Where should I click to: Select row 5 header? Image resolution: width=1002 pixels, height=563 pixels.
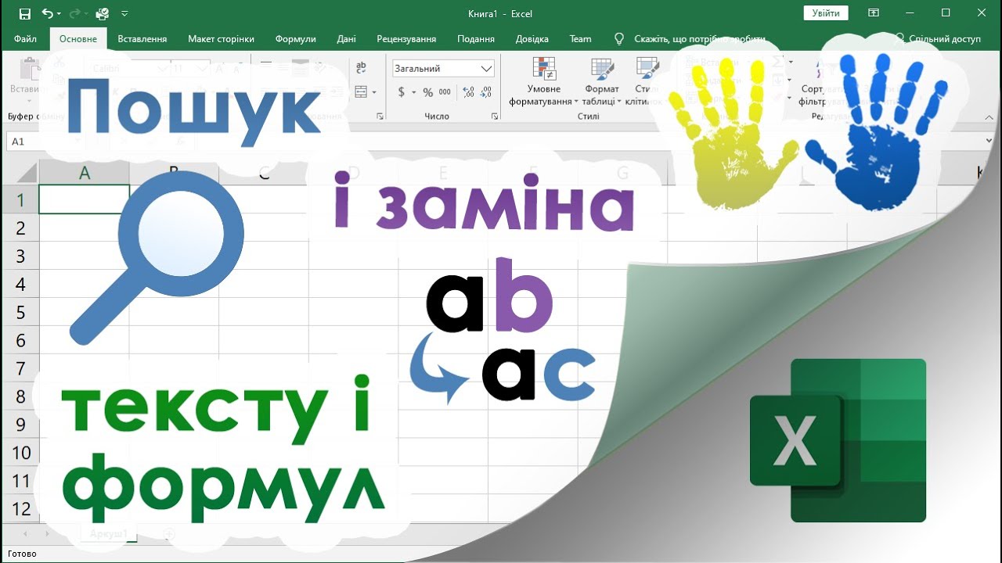pos(21,312)
